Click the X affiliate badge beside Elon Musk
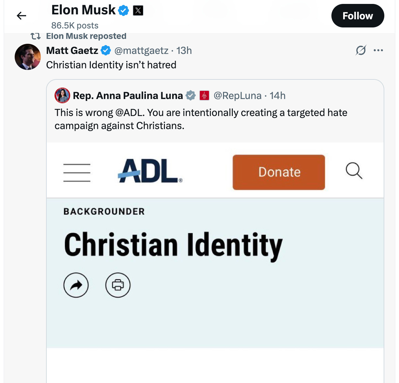The width and height of the screenshot is (399, 383). coord(138,11)
